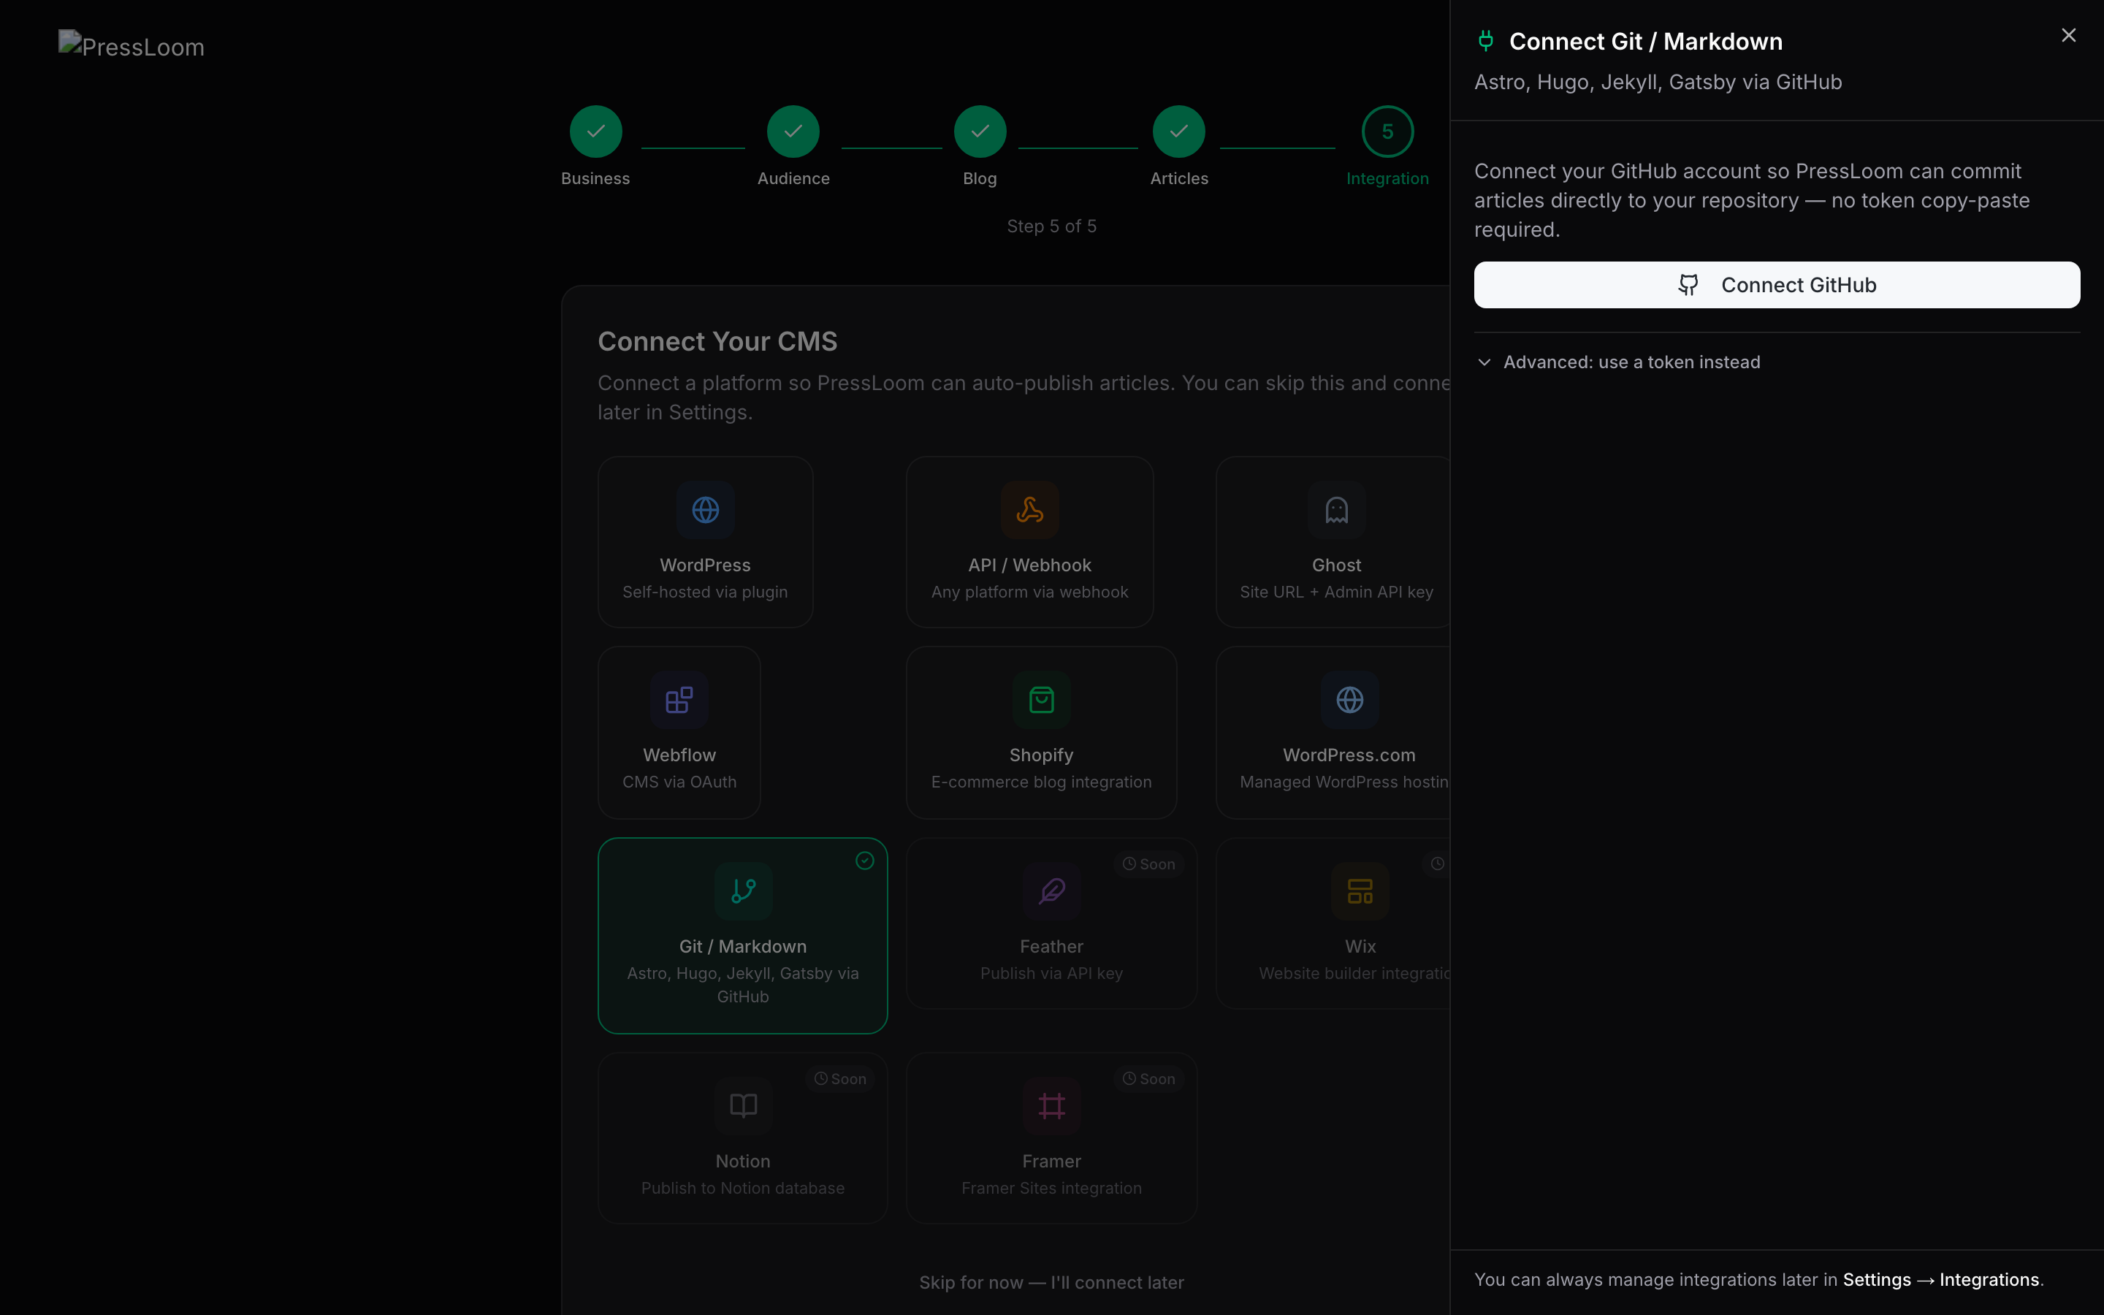Click the Feather card title
The width and height of the screenshot is (2104, 1315).
1051,946
